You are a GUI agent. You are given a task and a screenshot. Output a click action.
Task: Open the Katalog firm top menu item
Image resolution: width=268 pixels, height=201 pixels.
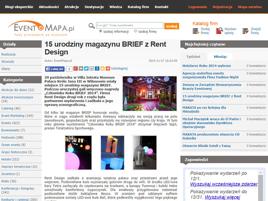pos(138,7)
